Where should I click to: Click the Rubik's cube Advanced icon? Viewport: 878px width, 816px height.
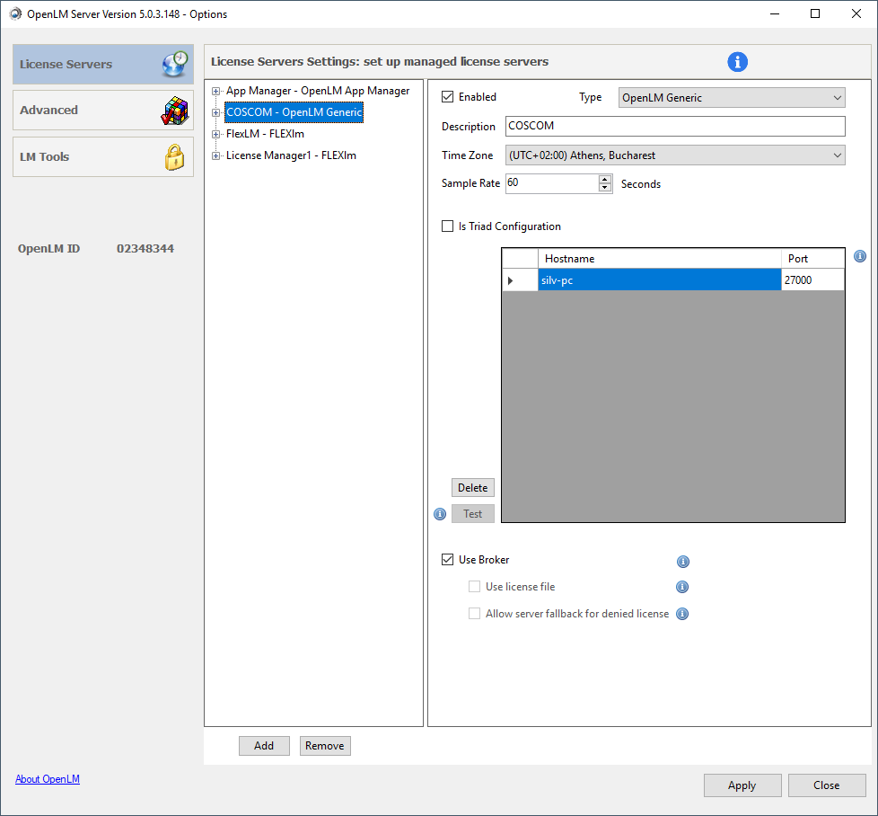pos(174,111)
